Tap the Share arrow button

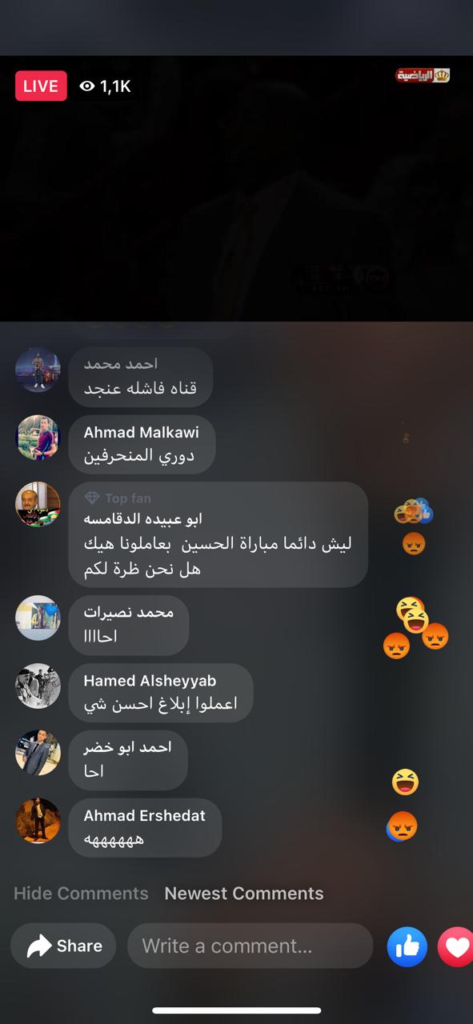[63, 946]
